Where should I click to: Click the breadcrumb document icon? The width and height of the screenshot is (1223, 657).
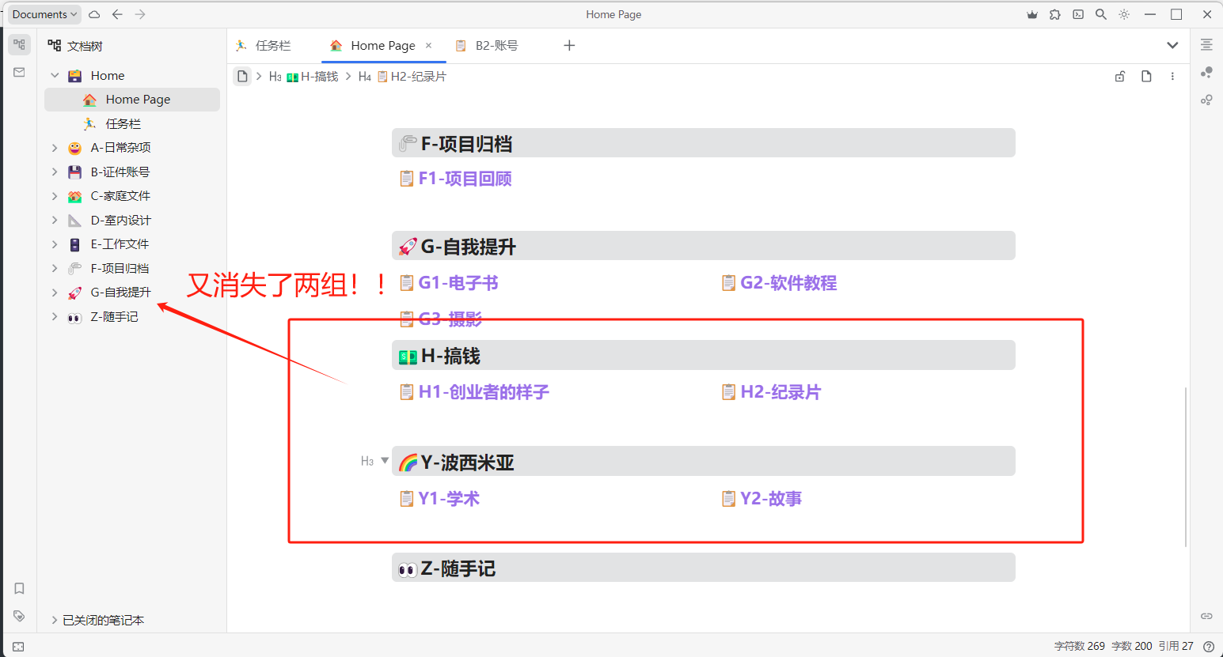pyautogui.click(x=243, y=77)
